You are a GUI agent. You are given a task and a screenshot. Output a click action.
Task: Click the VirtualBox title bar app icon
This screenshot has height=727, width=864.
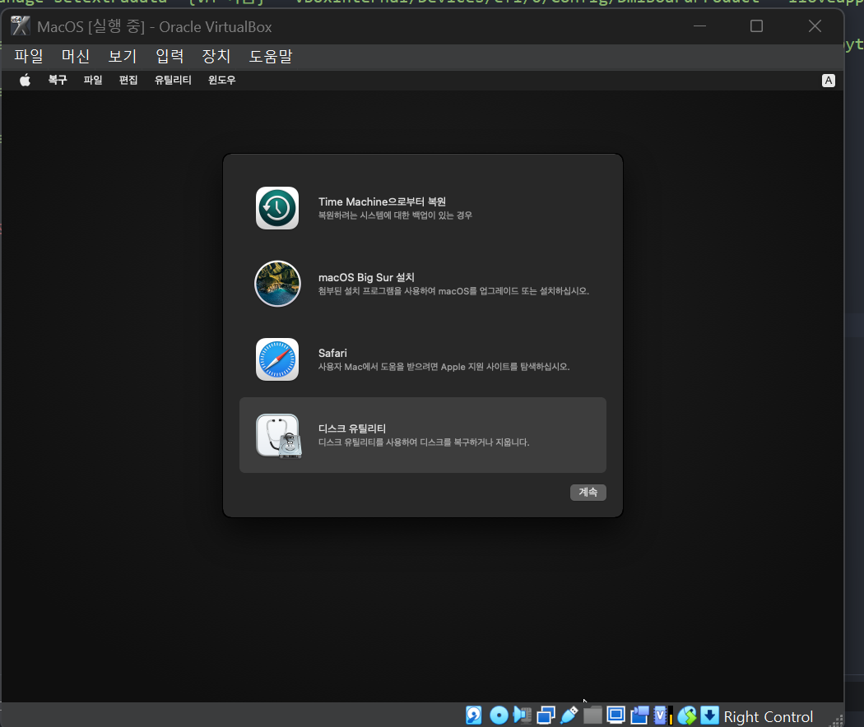tap(21, 25)
